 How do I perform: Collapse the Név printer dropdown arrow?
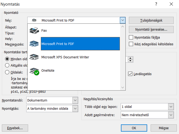tap(123, 20)
